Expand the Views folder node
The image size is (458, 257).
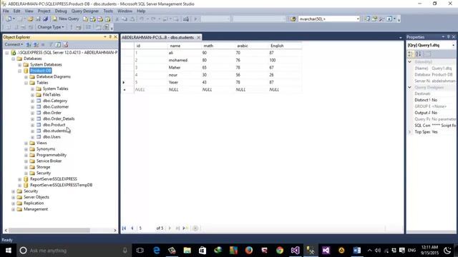26,143
